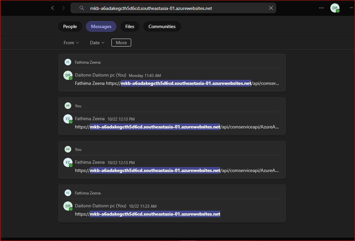The width and height of the screenshot is (355, 241).
Task: Clear the search box with X
Action: coord(271,8)
